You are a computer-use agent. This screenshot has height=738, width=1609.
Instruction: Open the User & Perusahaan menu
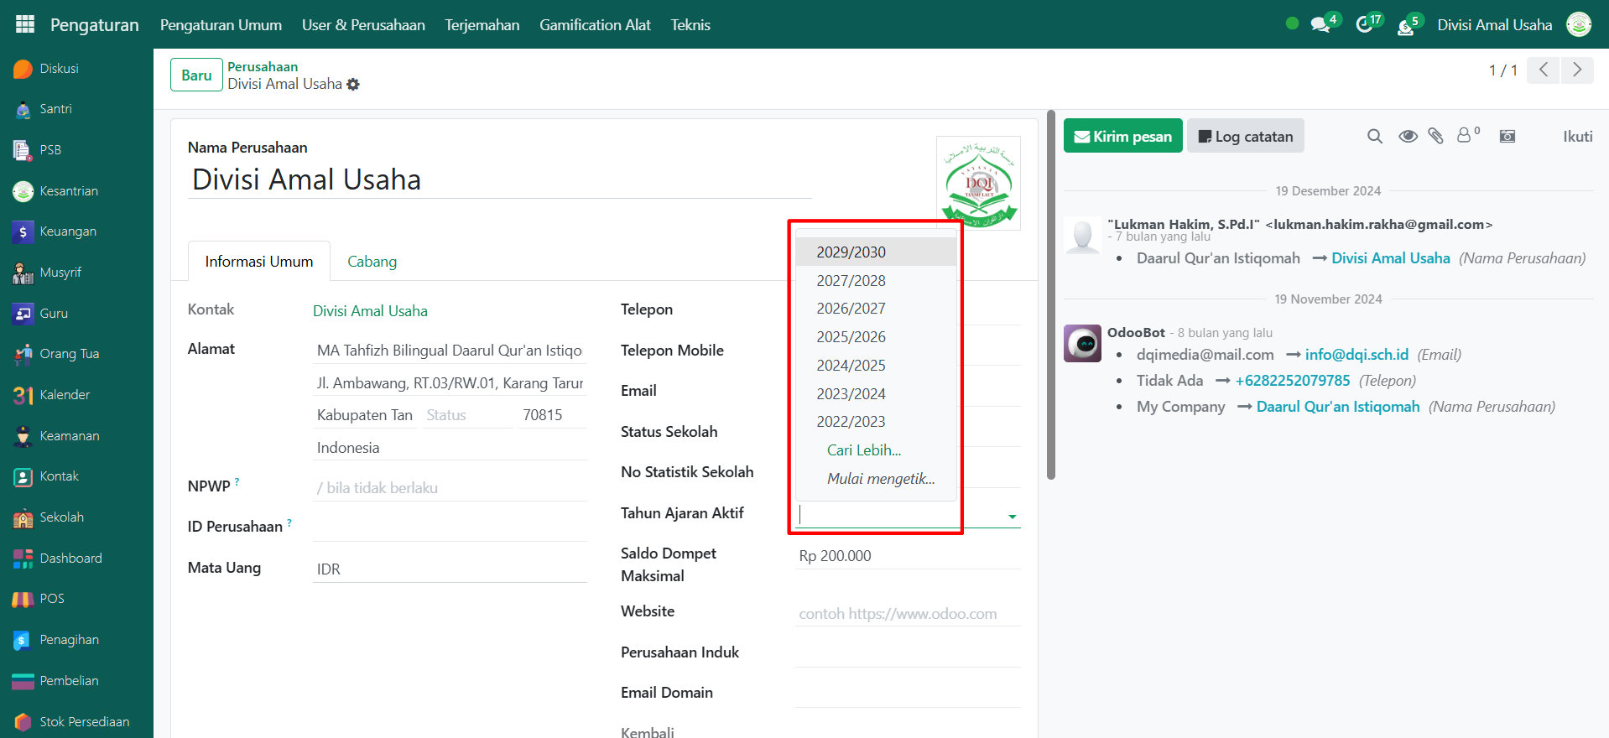coord(363,25)
